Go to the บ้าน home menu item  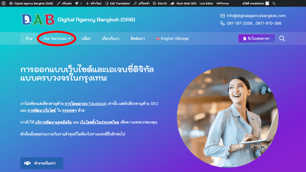pos(29,39)
